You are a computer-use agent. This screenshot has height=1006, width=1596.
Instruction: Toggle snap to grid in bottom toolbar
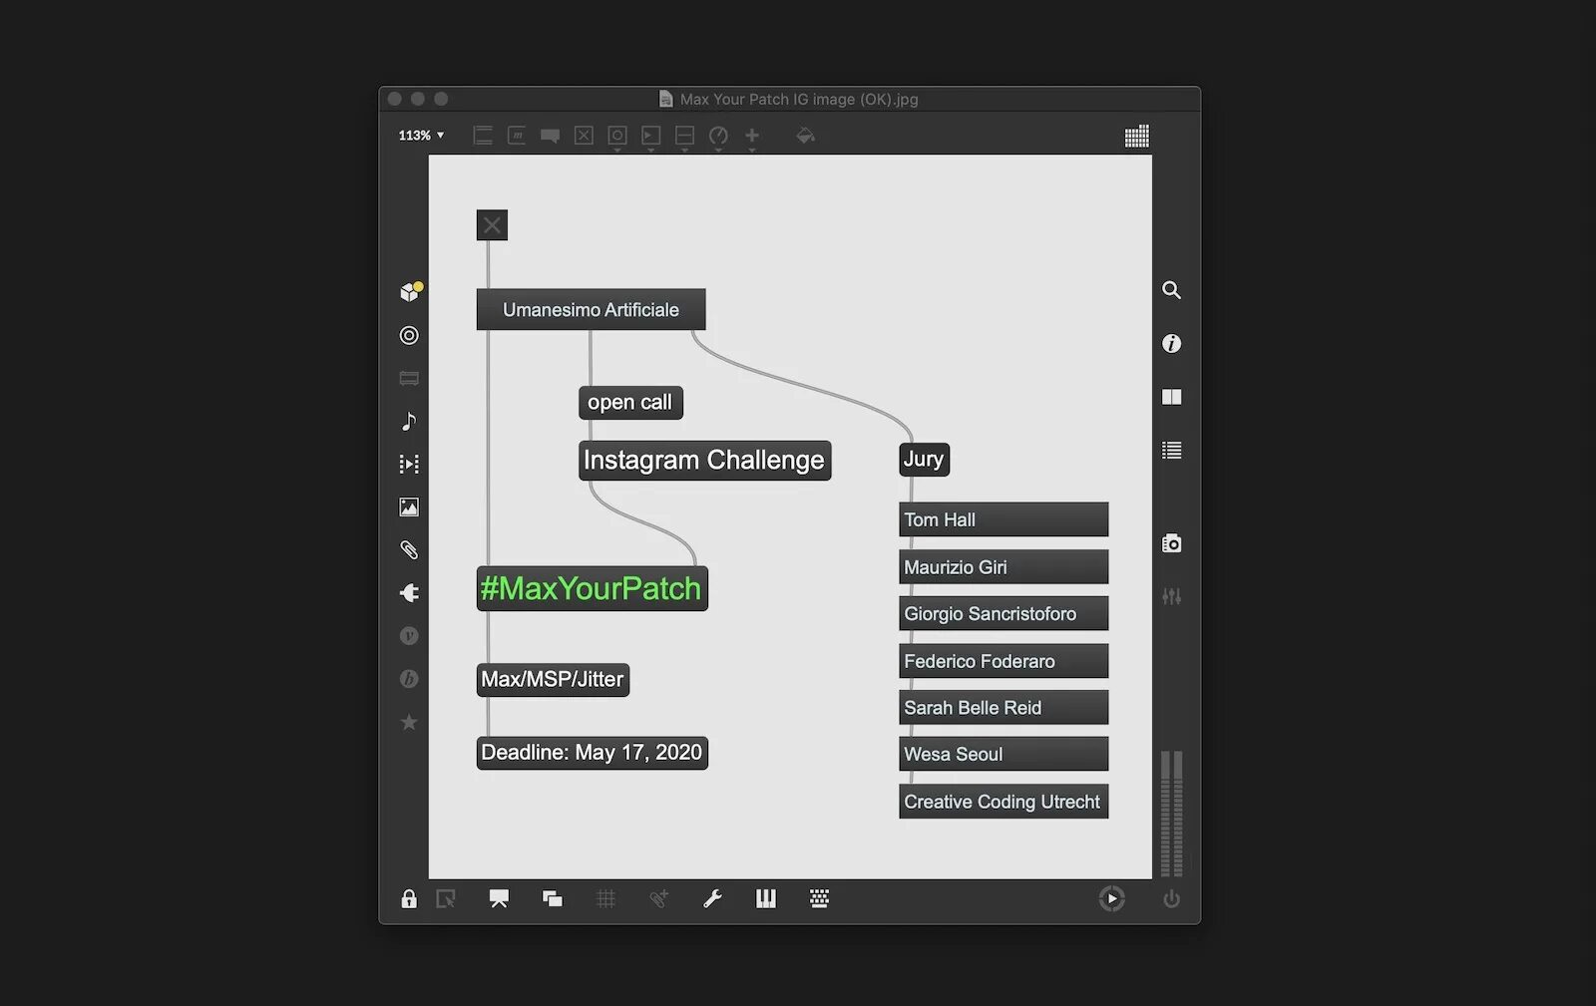point(659,899)
